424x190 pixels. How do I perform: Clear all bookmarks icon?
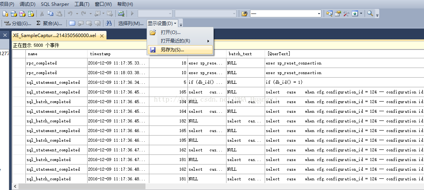coord(98,23)
